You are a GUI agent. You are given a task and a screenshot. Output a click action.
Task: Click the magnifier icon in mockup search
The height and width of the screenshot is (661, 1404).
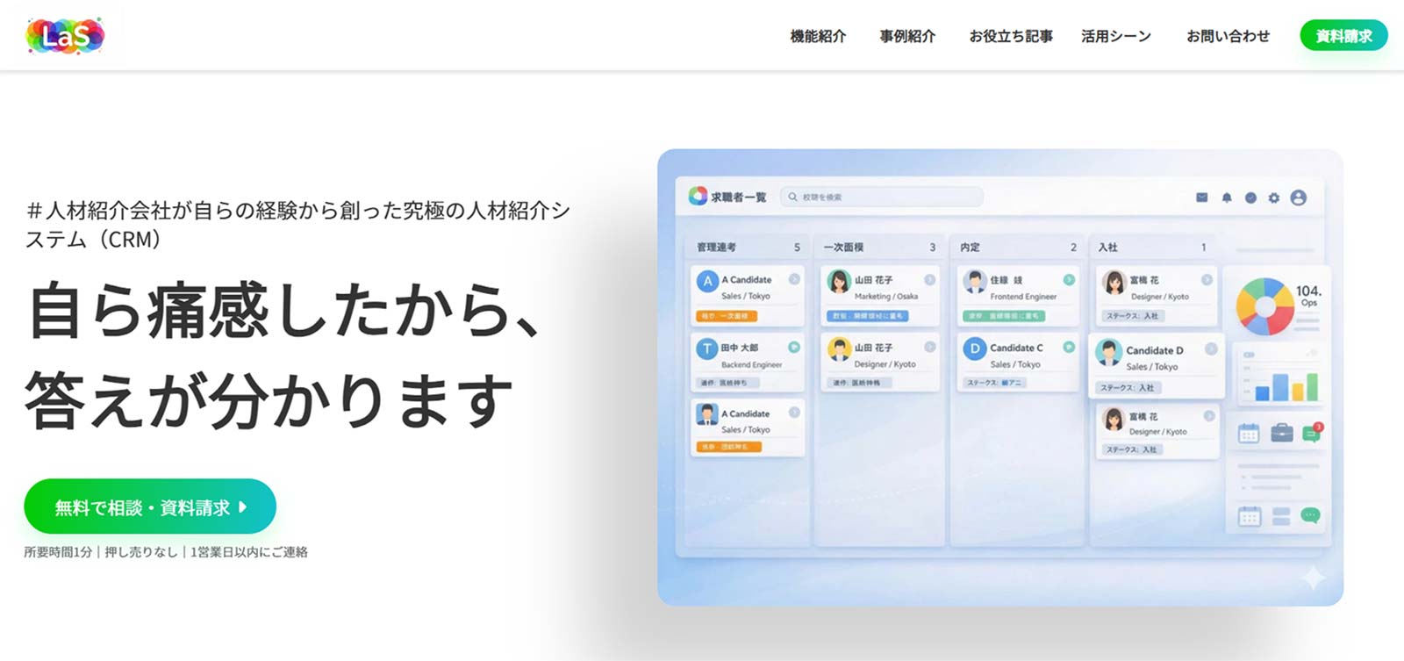793,197
